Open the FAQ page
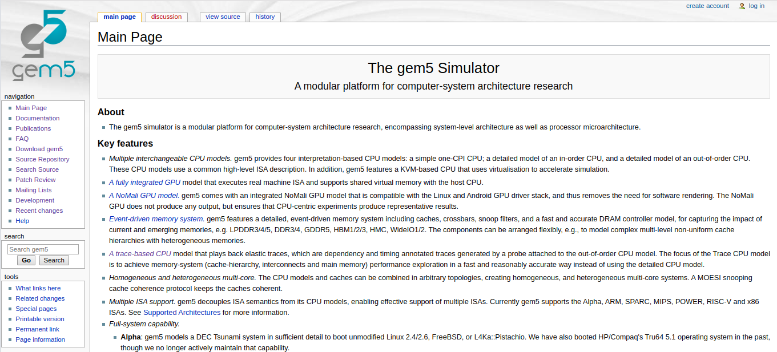The width and height of the screenshot is (777, 352). point(22,138)
